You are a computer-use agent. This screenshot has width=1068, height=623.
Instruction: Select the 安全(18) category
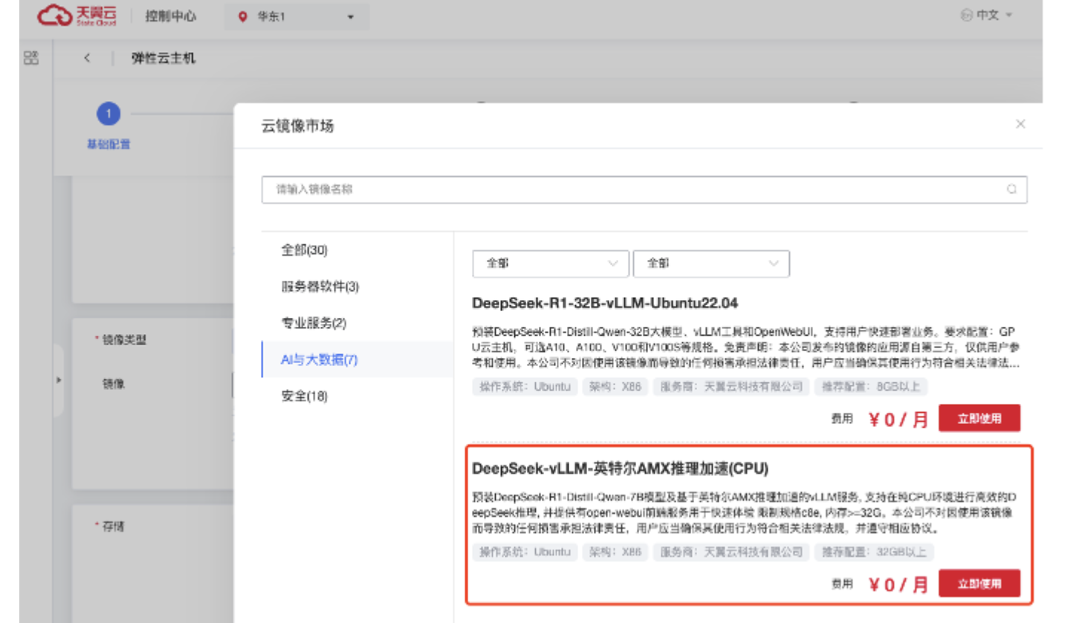click(x=304, y=397)
